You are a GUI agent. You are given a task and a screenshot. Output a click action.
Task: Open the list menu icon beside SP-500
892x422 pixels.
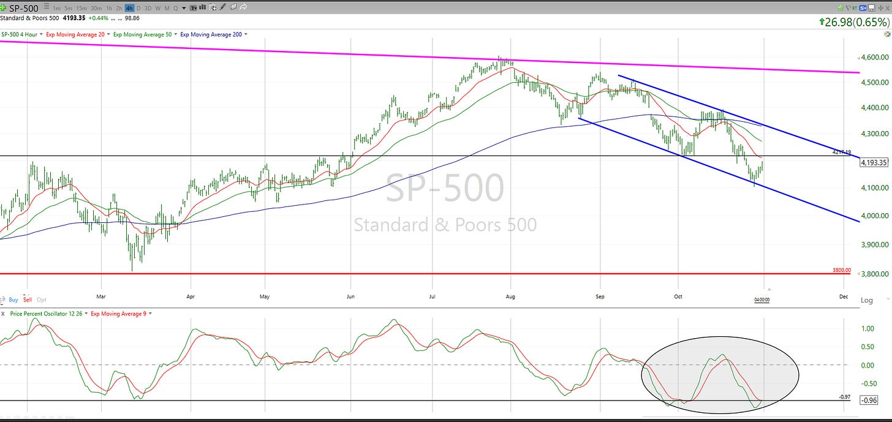pyautogui.click(x=47, y=6)
